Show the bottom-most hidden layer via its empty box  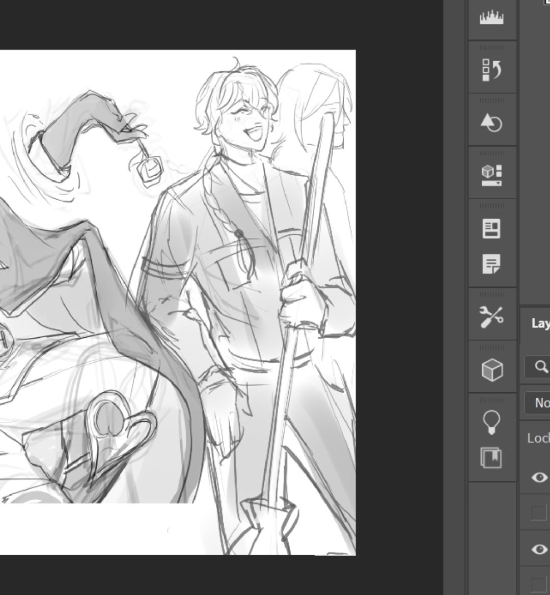pos(539,585)
